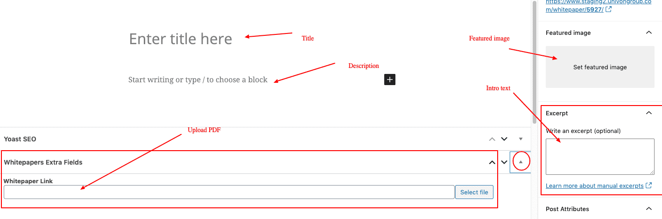Toggle Whitepapers Extra Fields panel triangle
This screenshot has width=662, height=219.
tap(521, 162)
